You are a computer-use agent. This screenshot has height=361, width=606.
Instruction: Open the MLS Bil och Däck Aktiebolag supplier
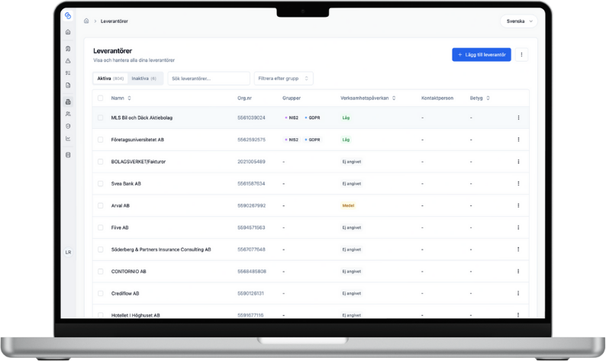pyautogui.click(x=141, y=118)
